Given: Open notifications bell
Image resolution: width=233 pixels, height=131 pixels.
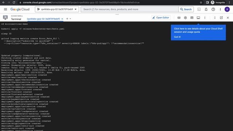Looking at the screenshot, I should [206, 9].
